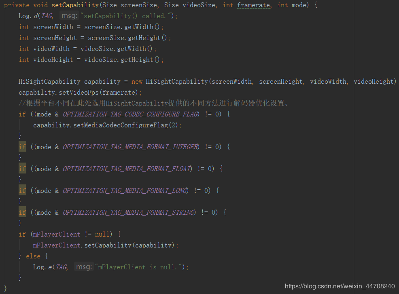Click highlighted if before MEDIA_FORMAT_STRING

tap(22, 212)
